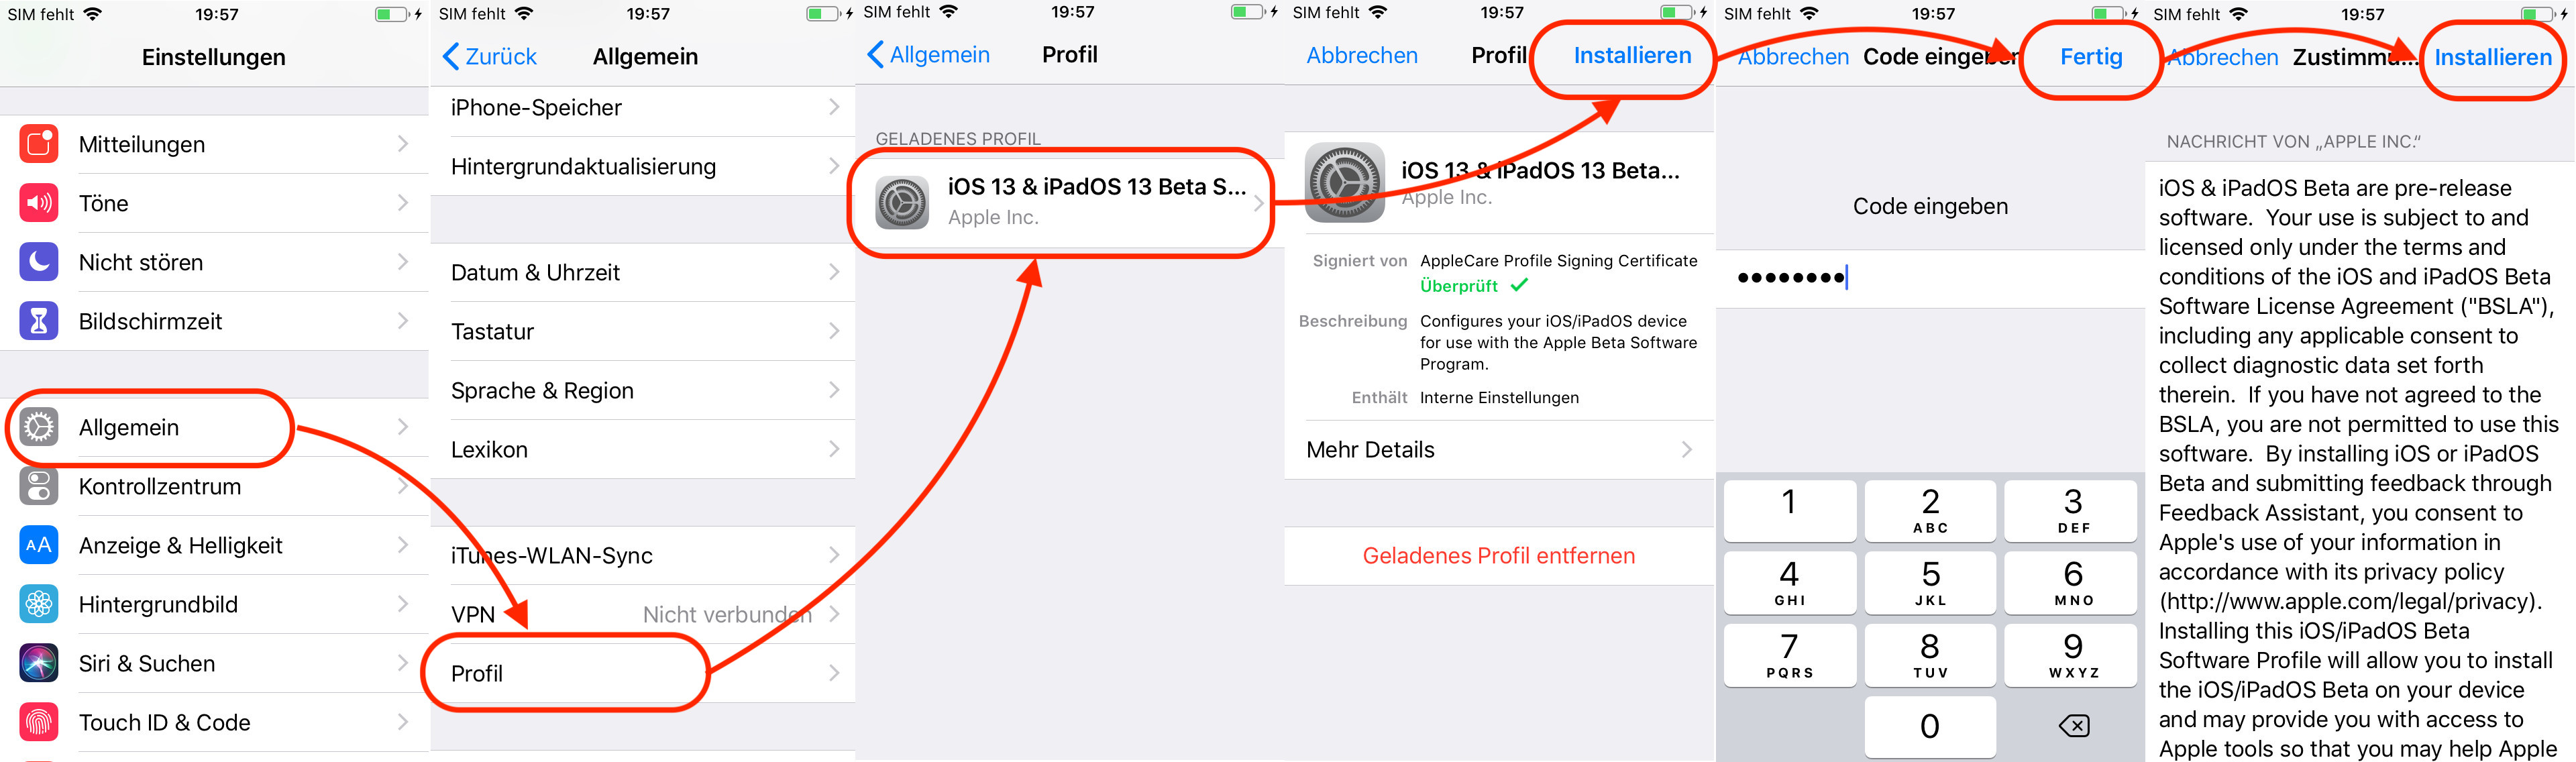Open Kontrollzentrum toggle icon
Viewport: 2576px width, 762px height.
click(x=39, y=486)
